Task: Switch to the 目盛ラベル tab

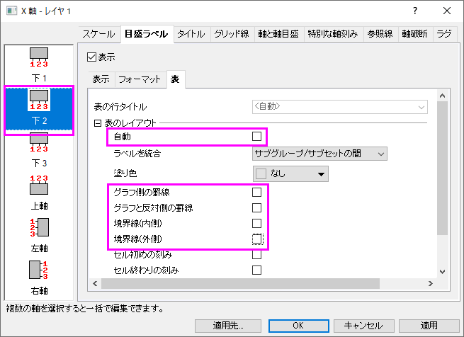Action: tap(147, 34)
